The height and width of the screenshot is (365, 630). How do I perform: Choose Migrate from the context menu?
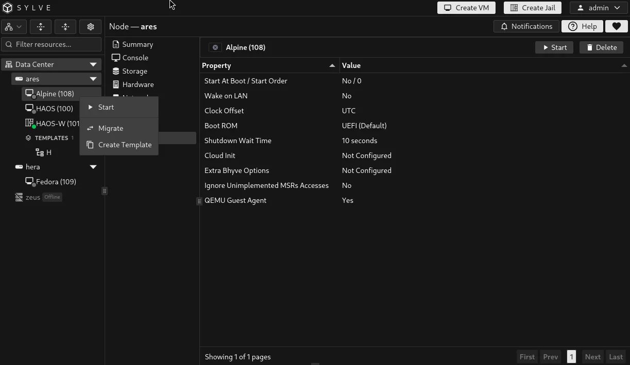pyautogui.click(x=119, y=128)
